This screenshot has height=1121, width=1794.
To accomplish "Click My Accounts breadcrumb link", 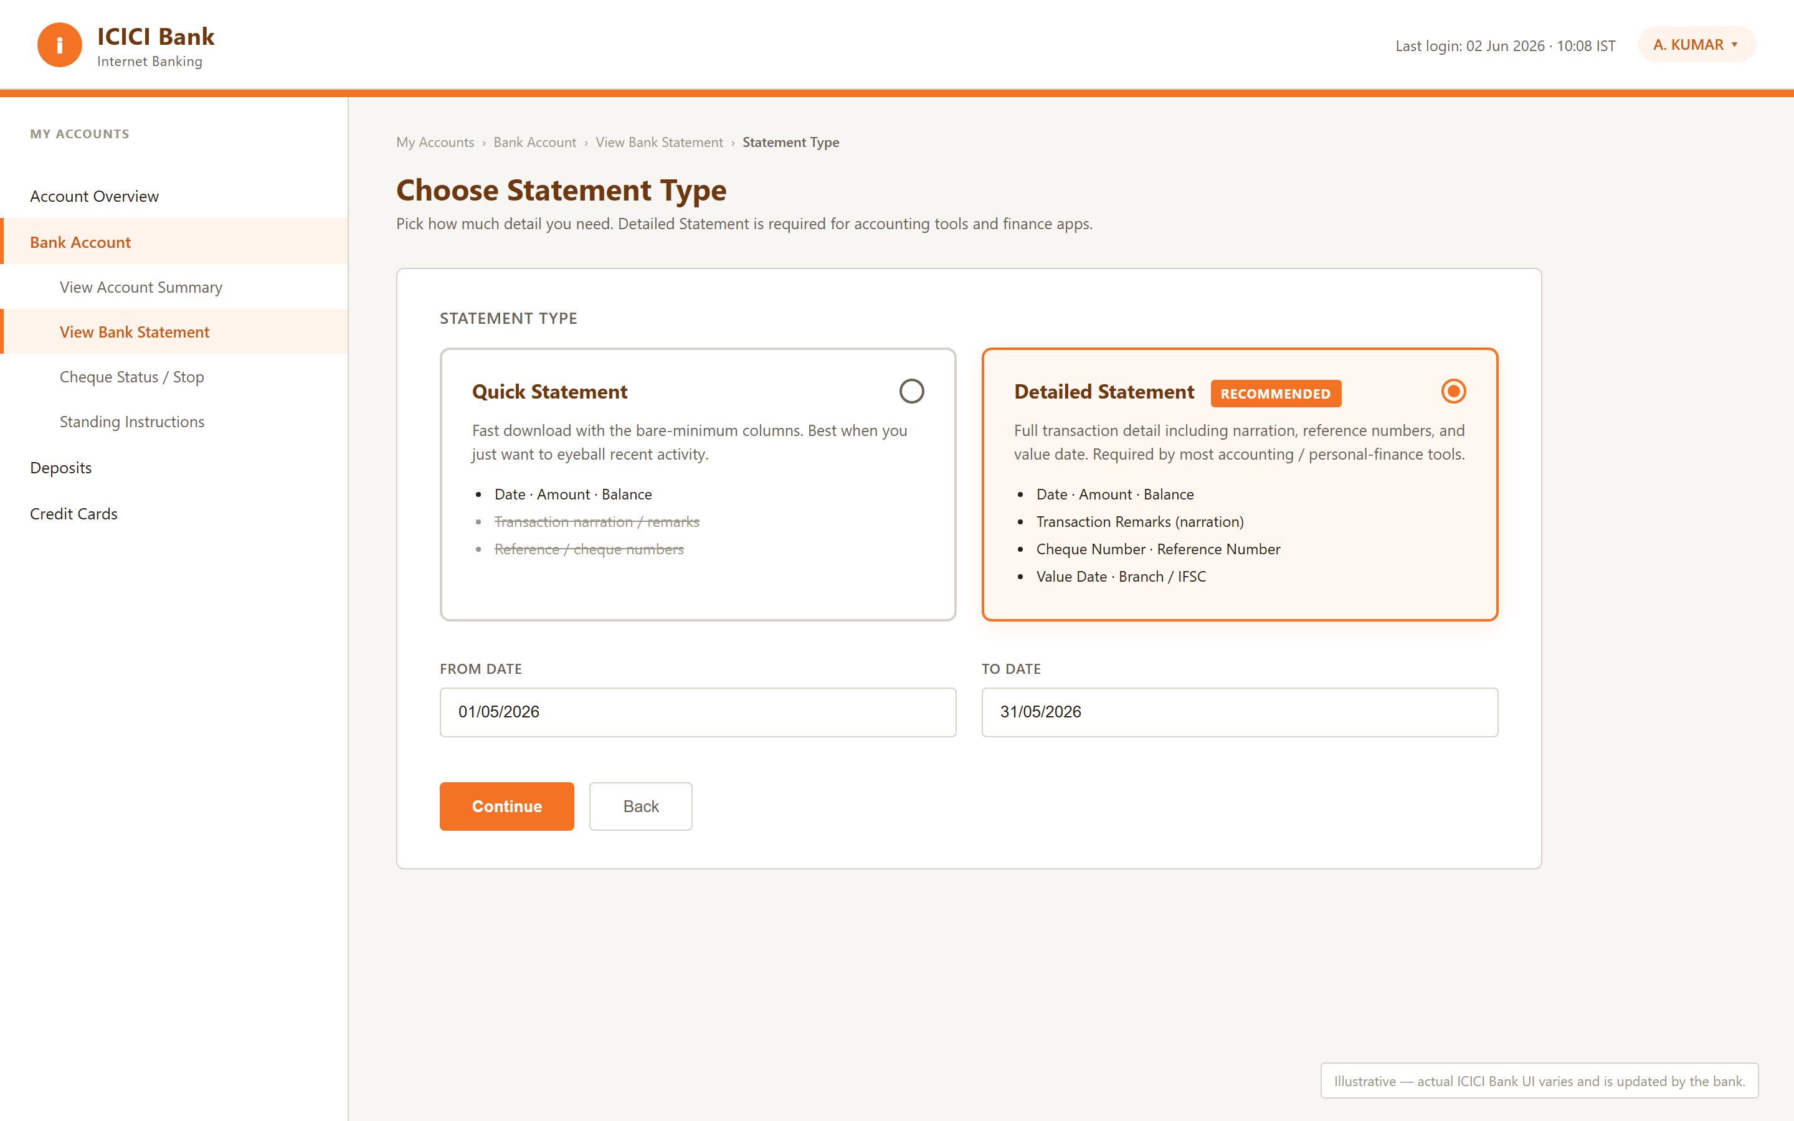I will [x=435, y=143].
